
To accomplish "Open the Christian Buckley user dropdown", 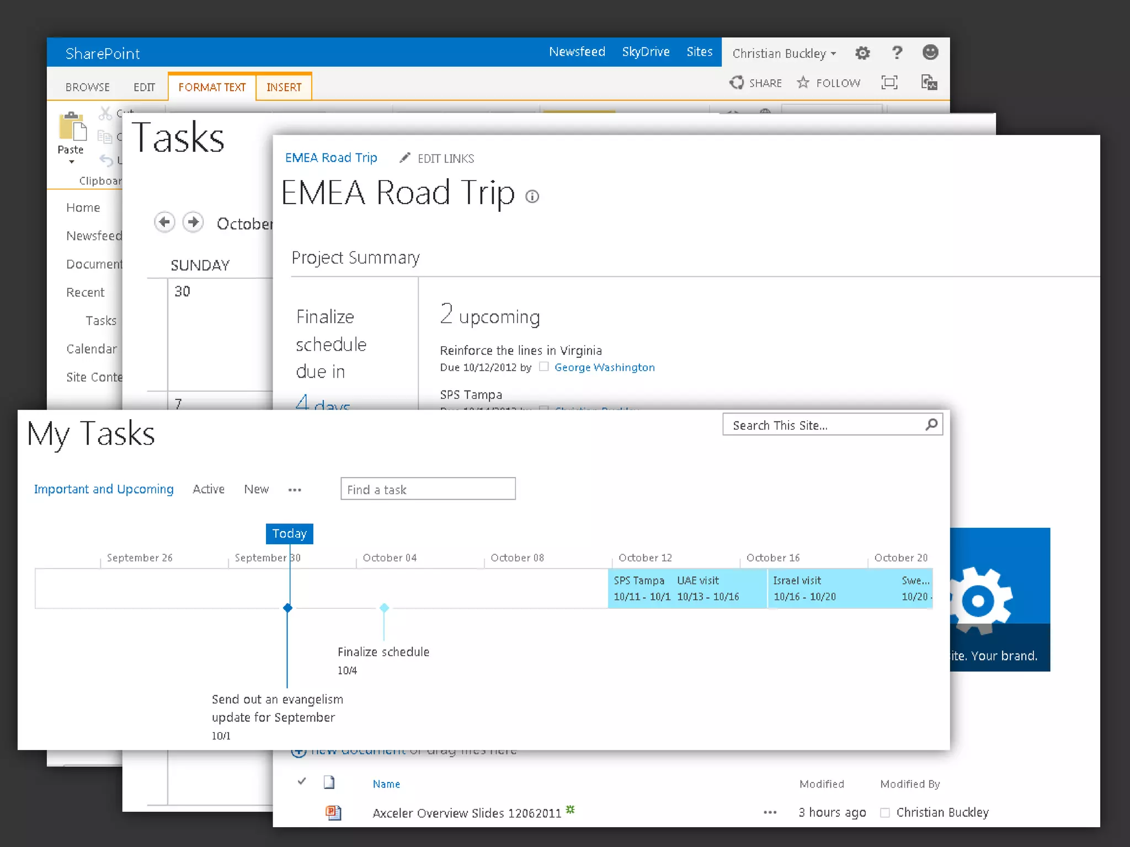I will pyautogui.click(x=783, y=53).
